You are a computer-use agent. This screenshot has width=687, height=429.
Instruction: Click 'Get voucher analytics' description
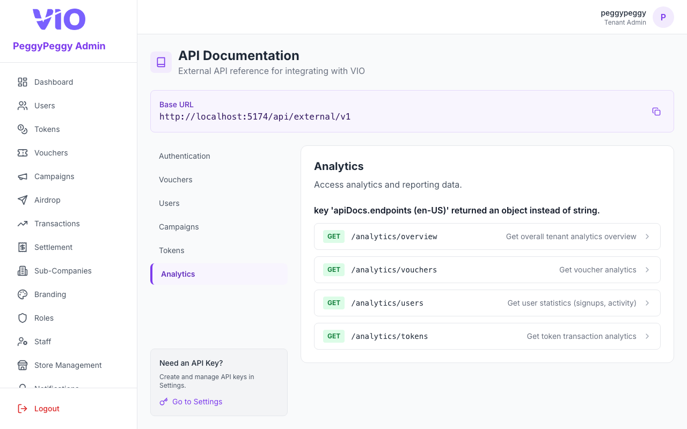click(x=597, y=270)
